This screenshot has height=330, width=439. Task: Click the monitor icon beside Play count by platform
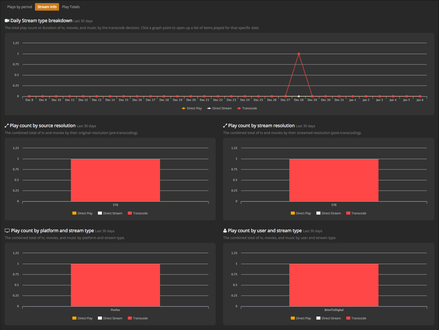(7, 231)
